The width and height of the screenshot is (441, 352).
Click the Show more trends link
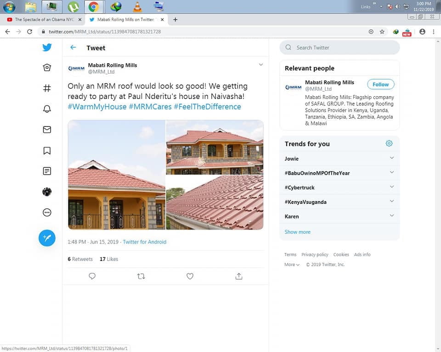(297, 232)
